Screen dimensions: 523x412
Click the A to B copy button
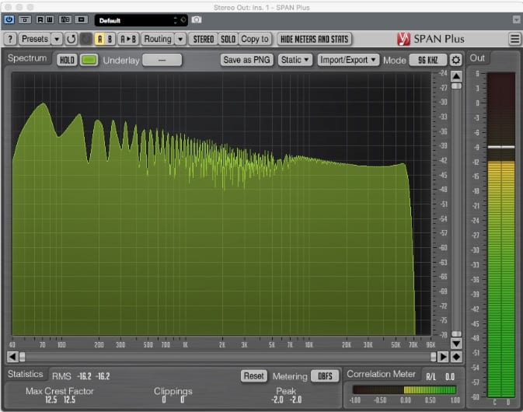click(x=128, y=39)
